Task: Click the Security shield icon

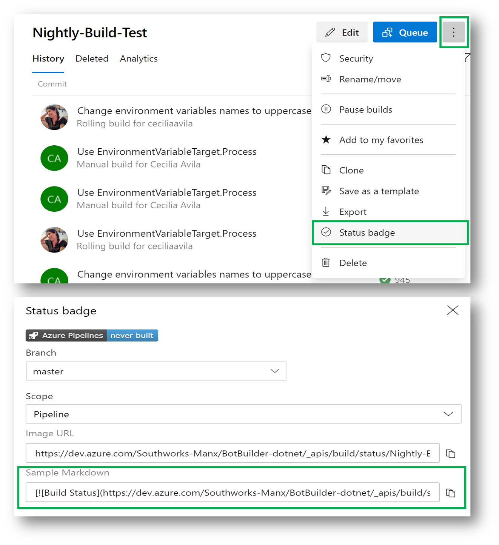Action: 326,58
